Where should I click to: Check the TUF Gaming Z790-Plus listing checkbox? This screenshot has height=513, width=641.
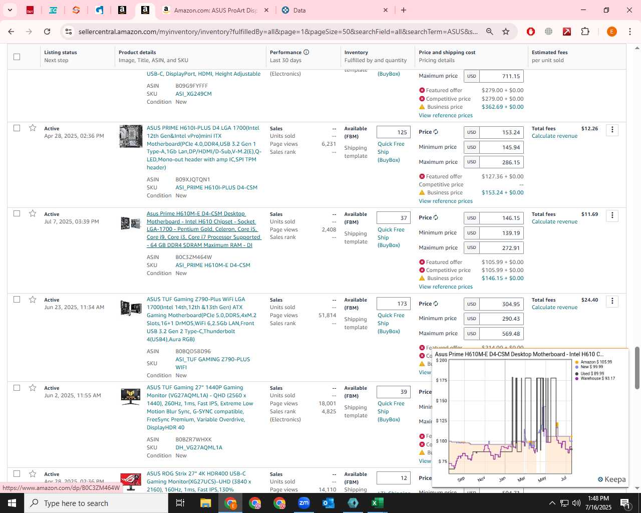click(17, 299)
